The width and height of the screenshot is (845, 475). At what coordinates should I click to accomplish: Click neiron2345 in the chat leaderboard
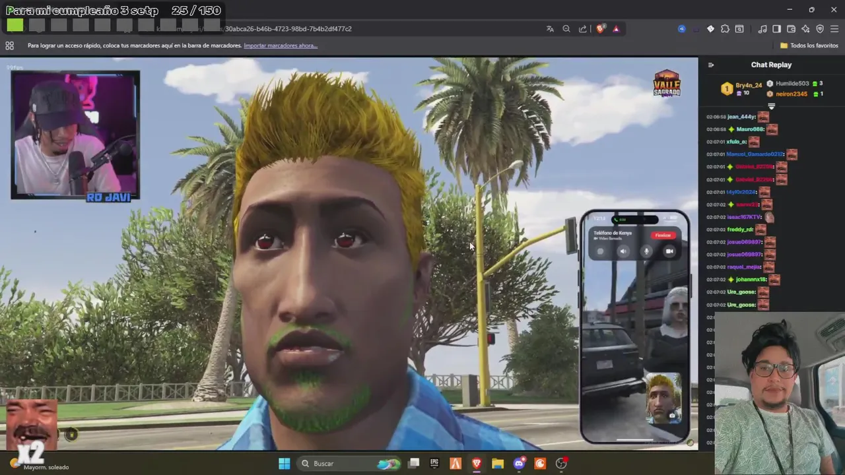coord(792,94)
